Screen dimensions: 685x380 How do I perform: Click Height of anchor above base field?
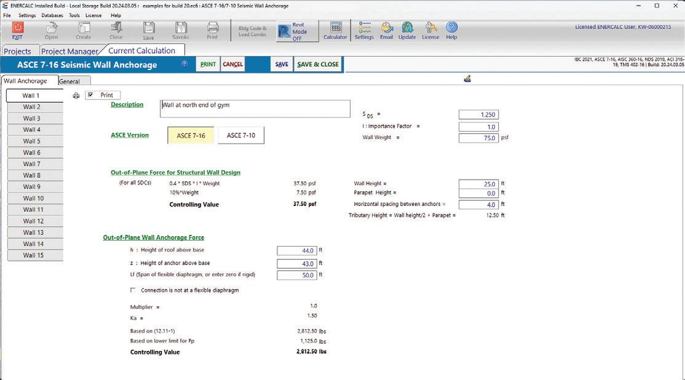296,264
